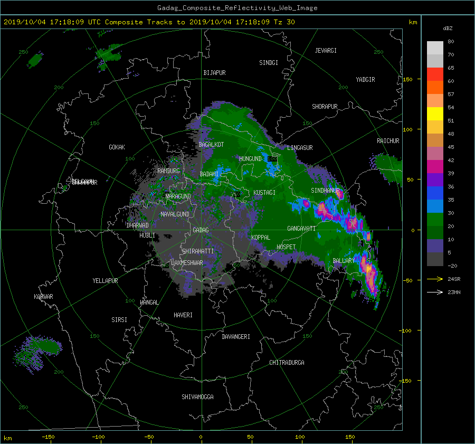Image resolution: width=475 pixels, height=444 pixels.
Task: Select the NAVALGUND label
Action: tap(175, 214)
